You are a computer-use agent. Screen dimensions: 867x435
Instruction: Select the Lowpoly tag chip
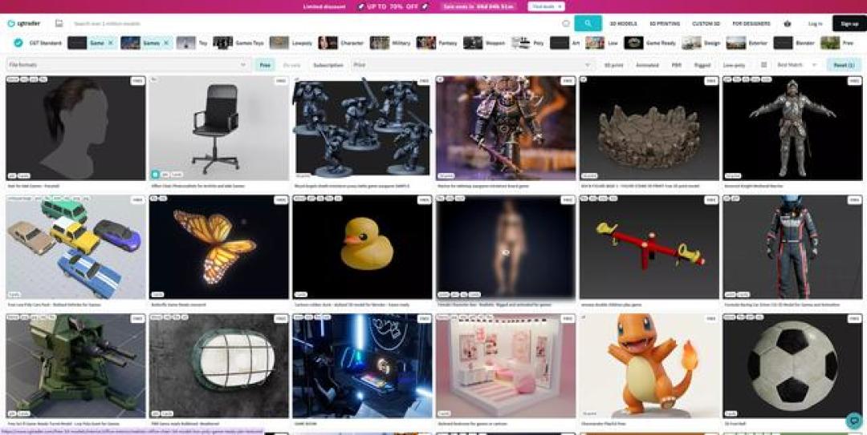(x=291, y=42)
